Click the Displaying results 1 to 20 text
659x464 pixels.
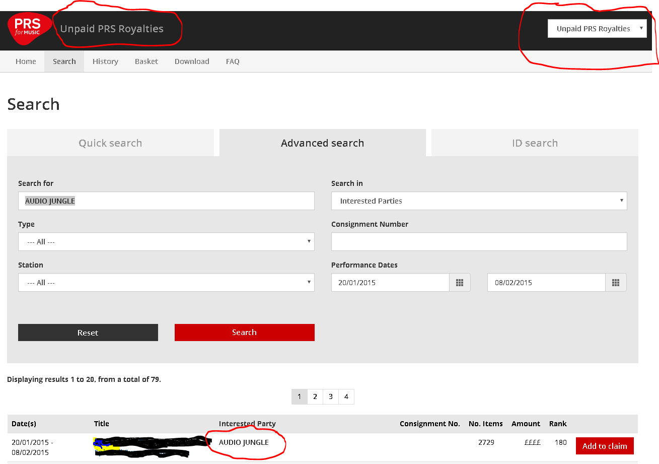(84, 379)
